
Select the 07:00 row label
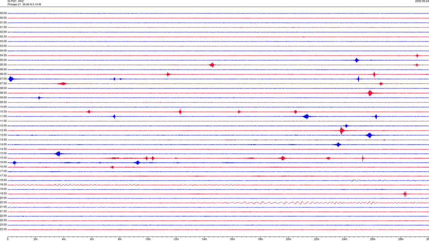(3, 79)
